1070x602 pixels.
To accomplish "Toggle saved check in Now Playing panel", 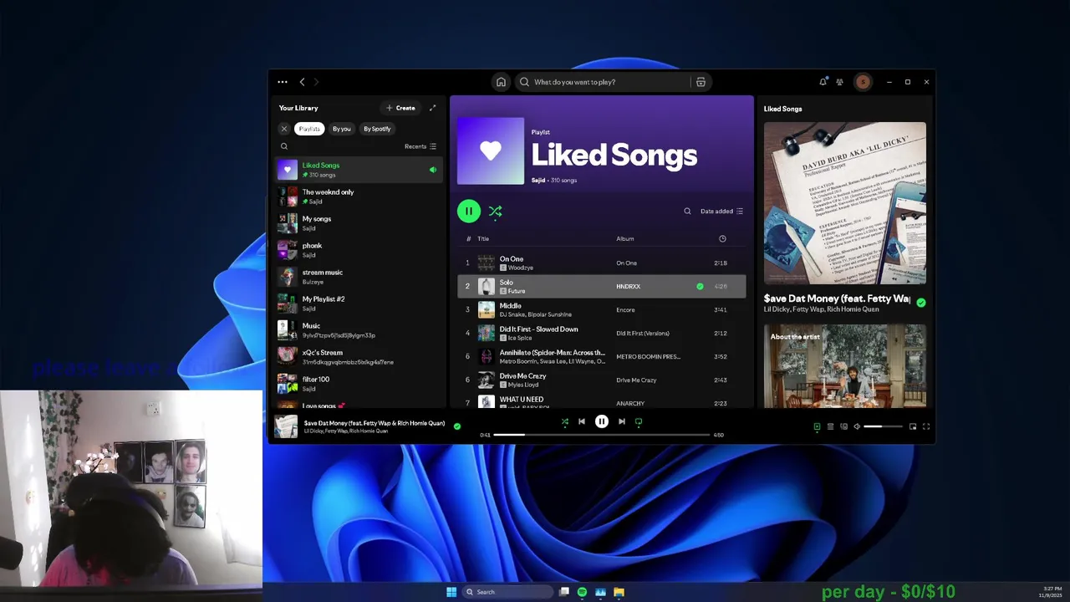I will pos(920,303).
